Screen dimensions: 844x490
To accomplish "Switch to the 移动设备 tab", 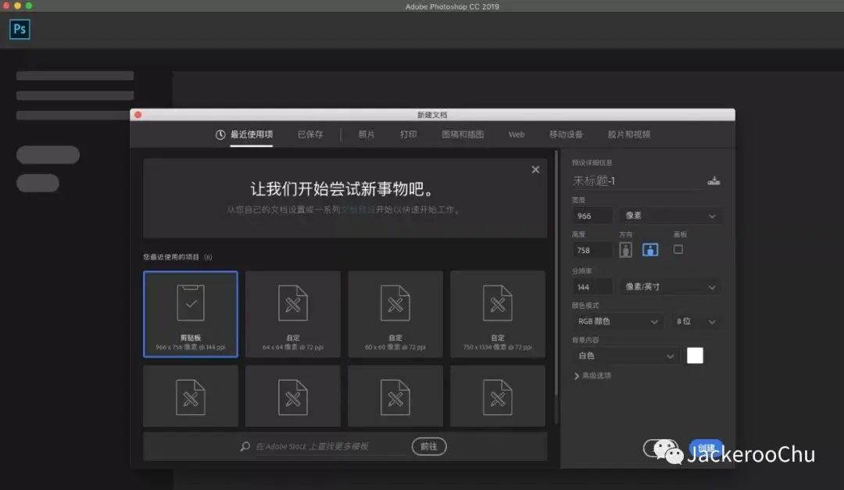I will coord(567,134).
